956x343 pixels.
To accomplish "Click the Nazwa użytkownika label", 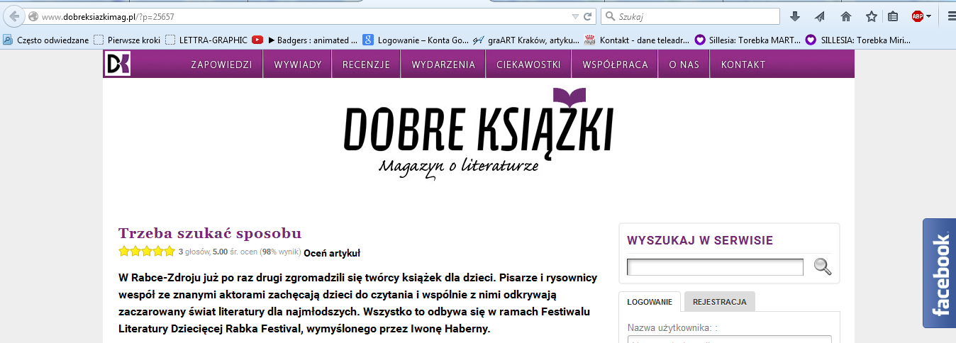I will coord(673,328).
